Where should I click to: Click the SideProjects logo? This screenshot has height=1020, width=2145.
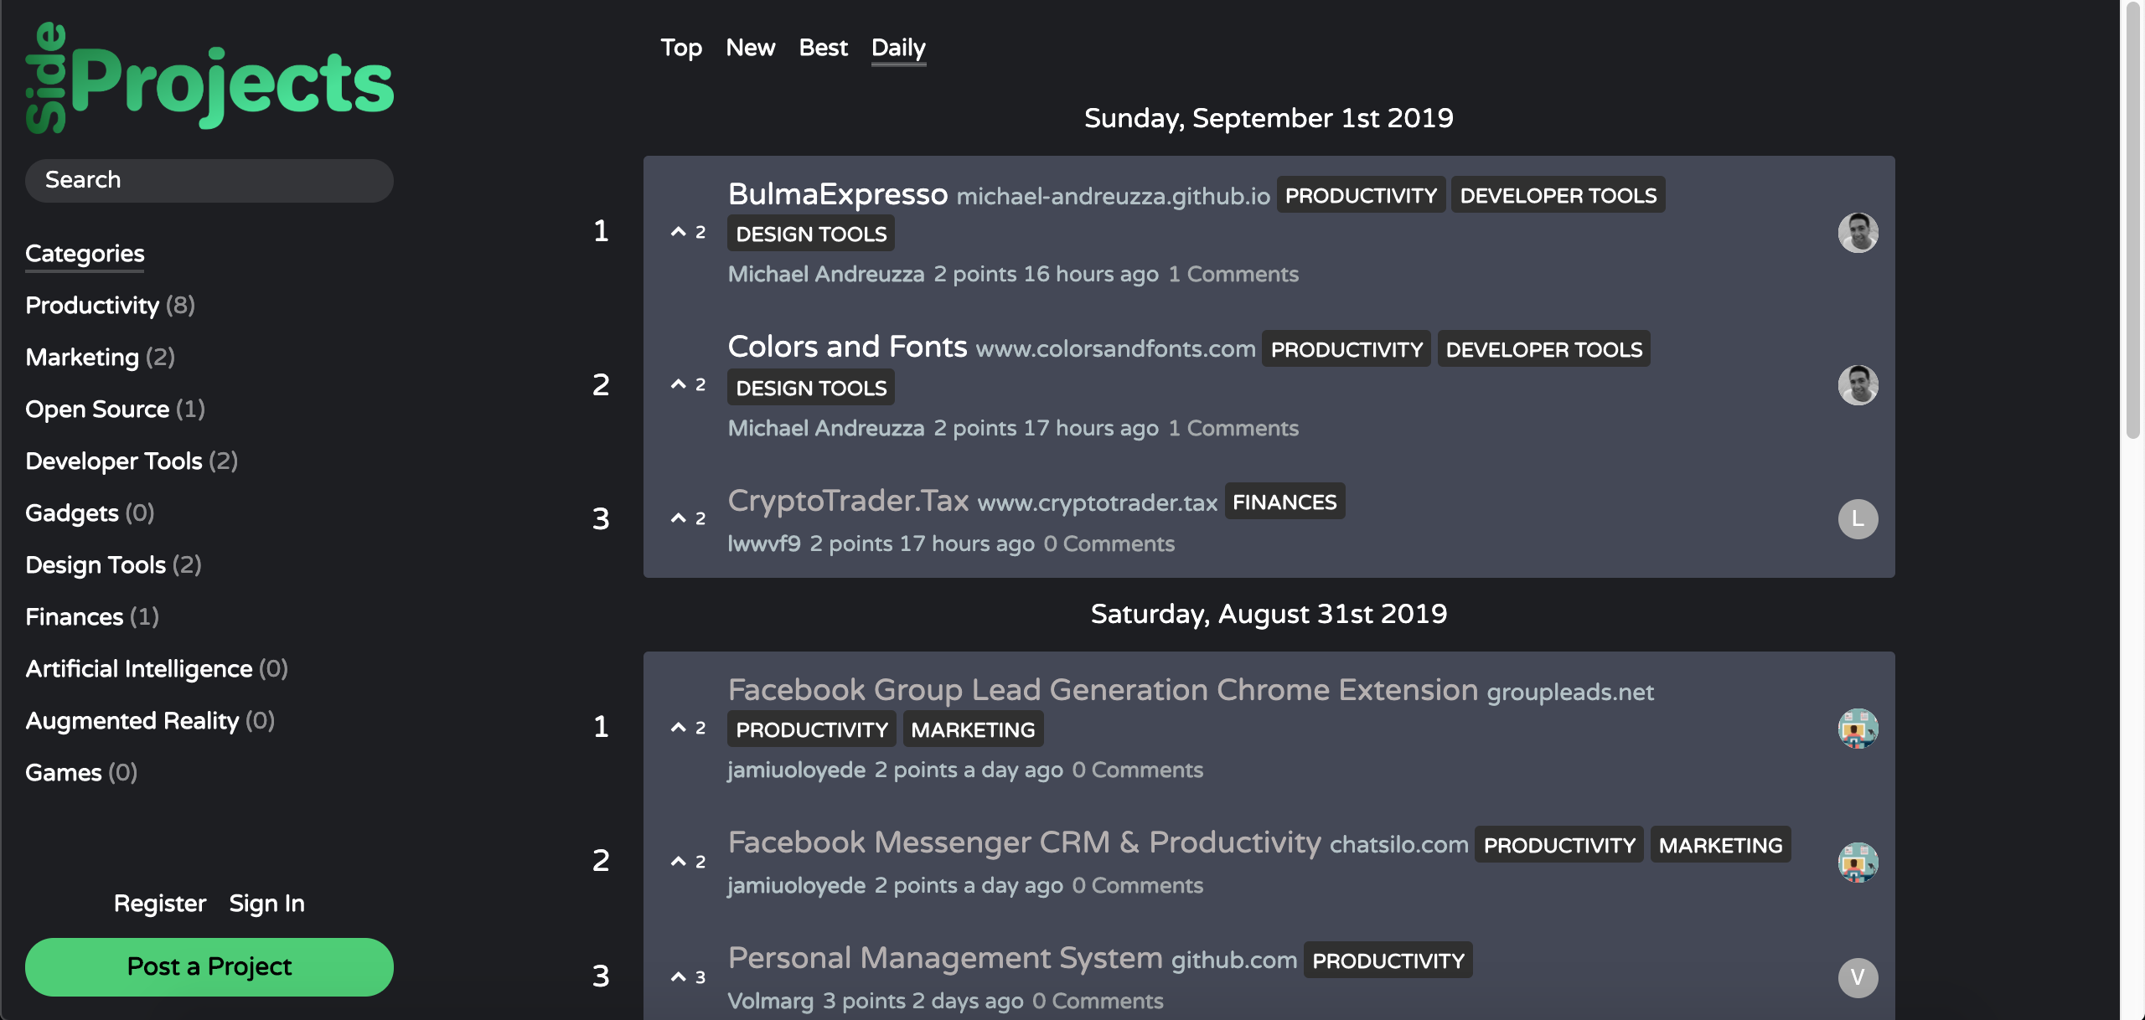click(208, 81)
